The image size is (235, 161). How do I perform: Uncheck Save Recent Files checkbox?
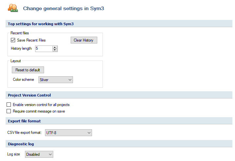click(x=13, y=40)
